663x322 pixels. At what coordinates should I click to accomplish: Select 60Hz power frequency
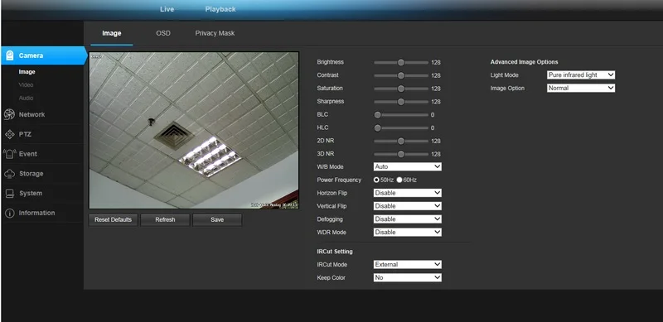pos(399,180)
